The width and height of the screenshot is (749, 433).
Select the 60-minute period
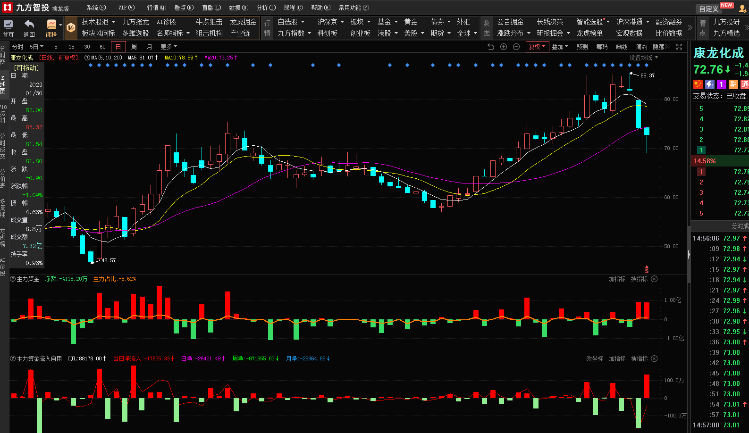[102, 47]
